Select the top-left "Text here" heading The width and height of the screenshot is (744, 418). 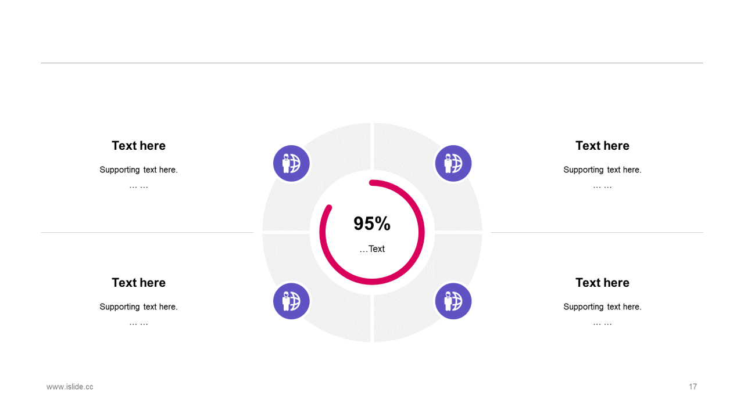click(138, 146)
